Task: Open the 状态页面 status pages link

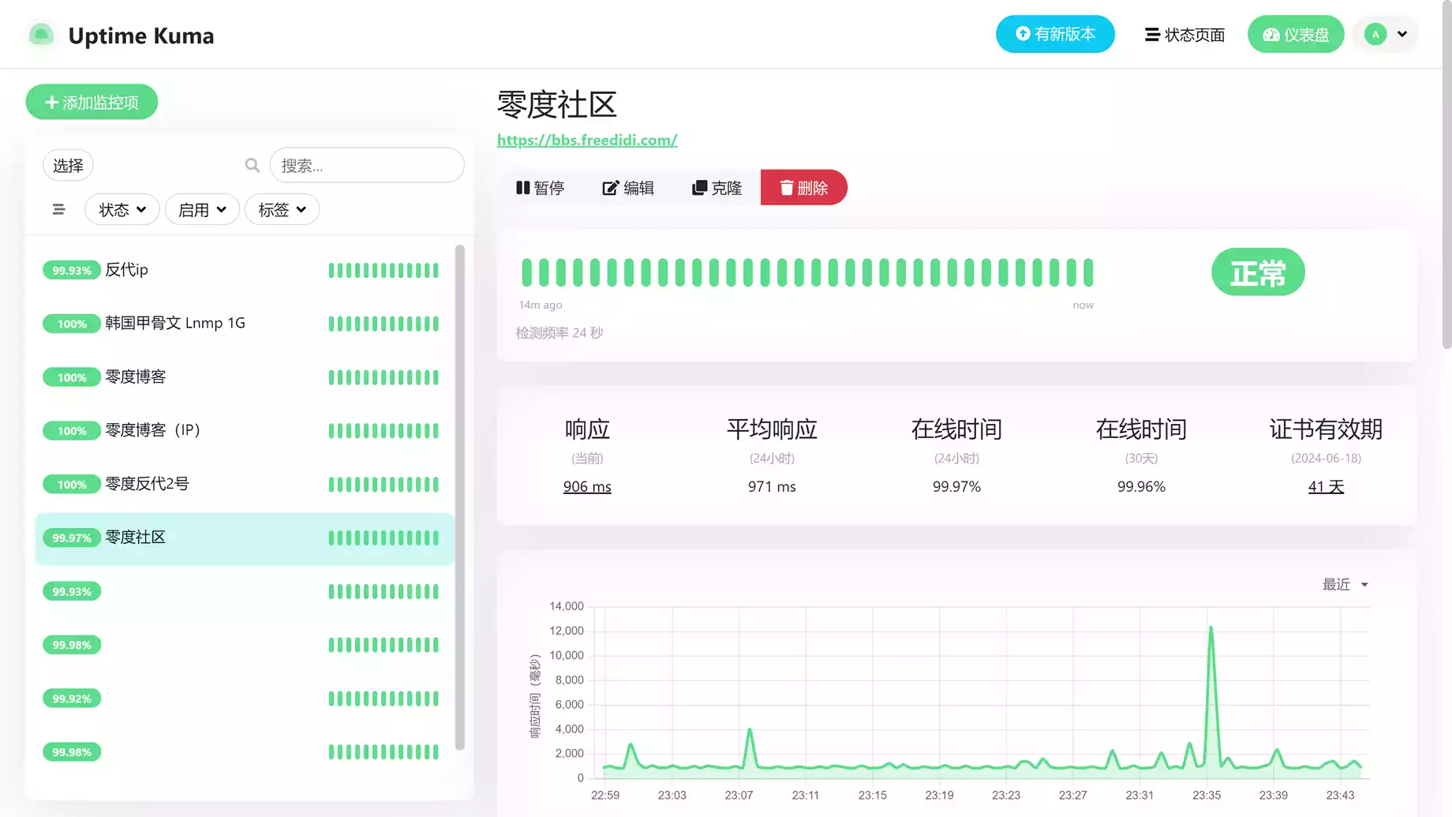Action: tap(1184, 35)
